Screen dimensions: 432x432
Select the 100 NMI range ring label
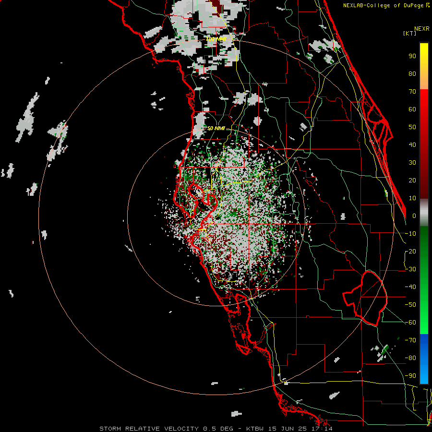pyautogui.click(x=216, y=39)
